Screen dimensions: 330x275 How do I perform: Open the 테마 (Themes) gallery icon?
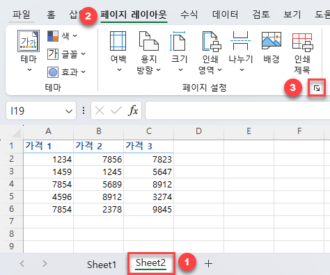click(29, 41)
